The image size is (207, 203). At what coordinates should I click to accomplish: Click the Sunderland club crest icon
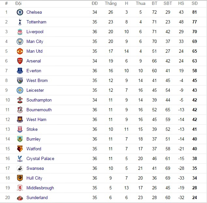coord(20,198)
